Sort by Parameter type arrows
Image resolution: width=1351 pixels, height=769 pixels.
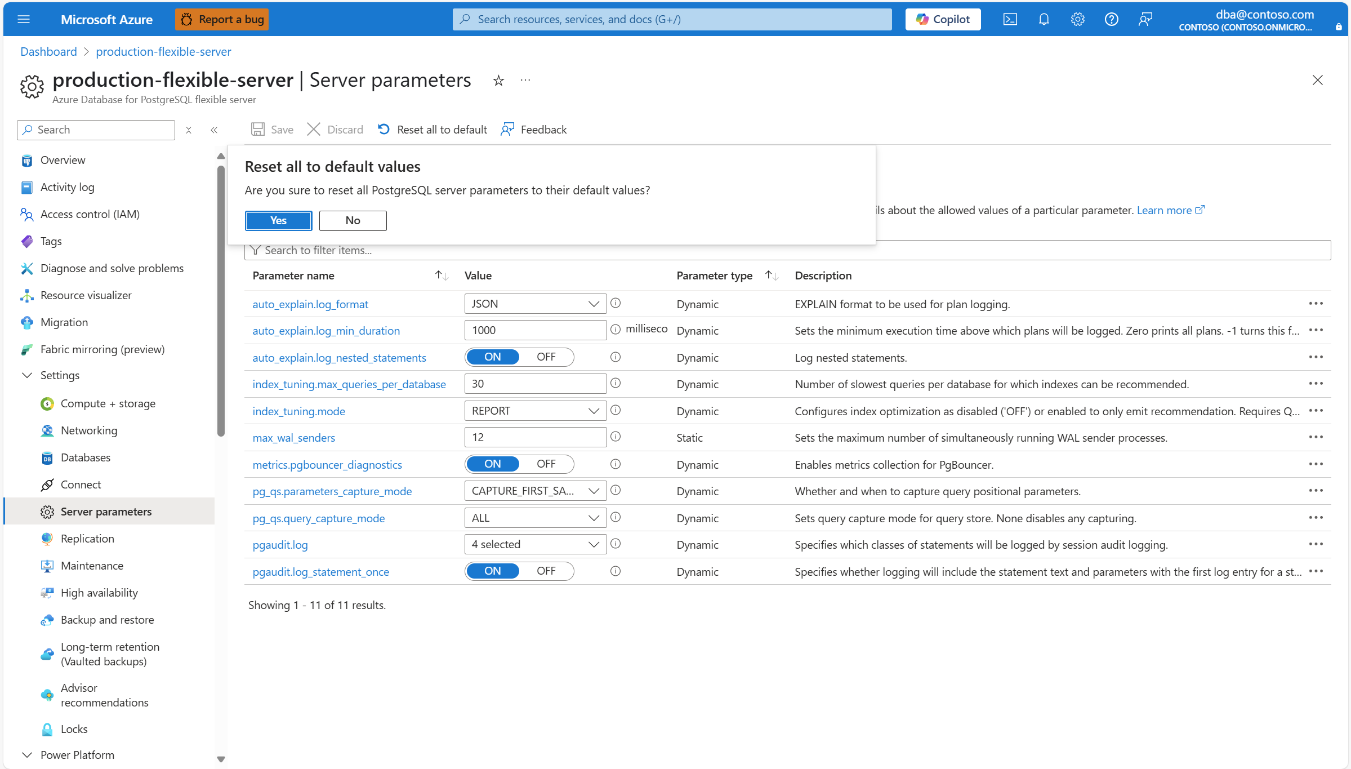click(772, 275)
